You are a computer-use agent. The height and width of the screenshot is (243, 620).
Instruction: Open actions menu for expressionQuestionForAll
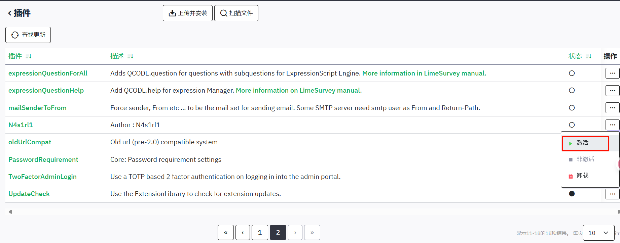point(612,73)
